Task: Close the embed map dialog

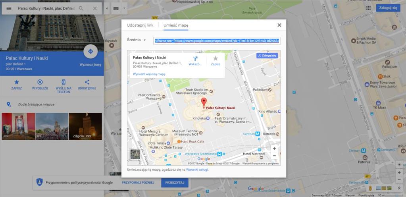Action: 279,25
